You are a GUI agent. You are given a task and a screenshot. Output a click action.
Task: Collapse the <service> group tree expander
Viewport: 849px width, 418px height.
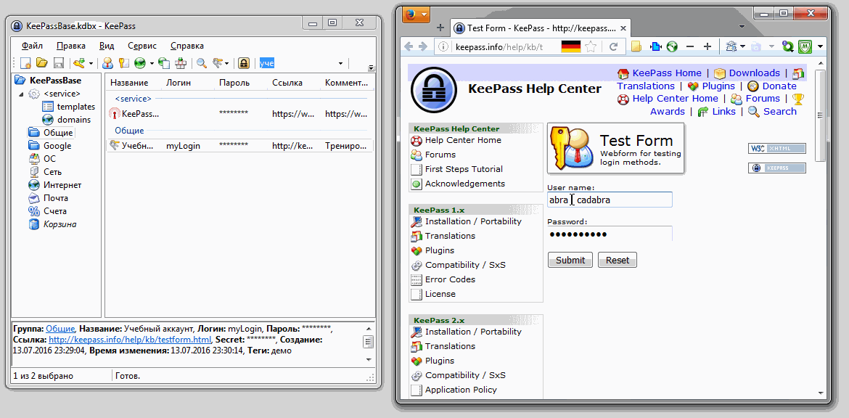click(x=21, y=94)
